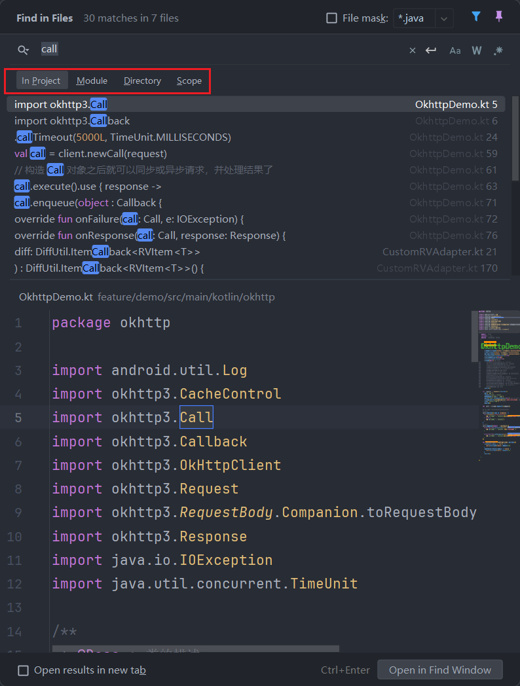This screenshot has width=520, height=686.
Task: Select the In Project scope tab
Action: [x=41, y=81]
